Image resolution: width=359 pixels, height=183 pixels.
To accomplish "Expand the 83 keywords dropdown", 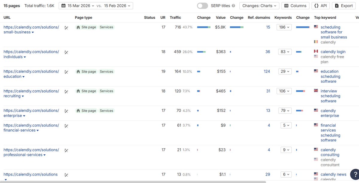I will tap(285, 52).
